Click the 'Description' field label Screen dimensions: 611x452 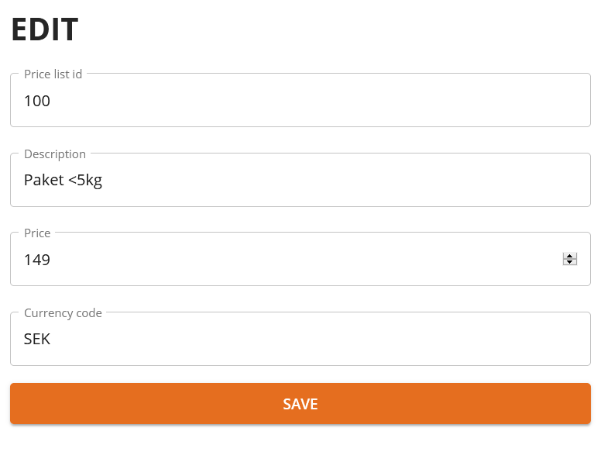[55, 154]
